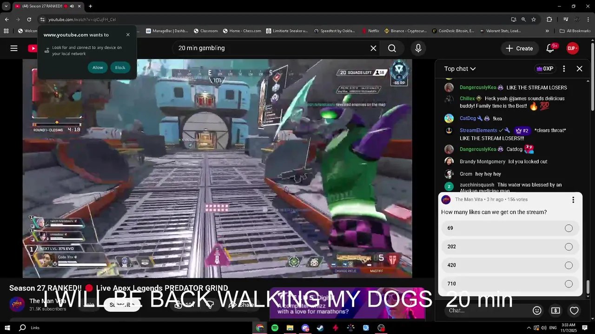Open chat emoji picker

tap(537, 310)
